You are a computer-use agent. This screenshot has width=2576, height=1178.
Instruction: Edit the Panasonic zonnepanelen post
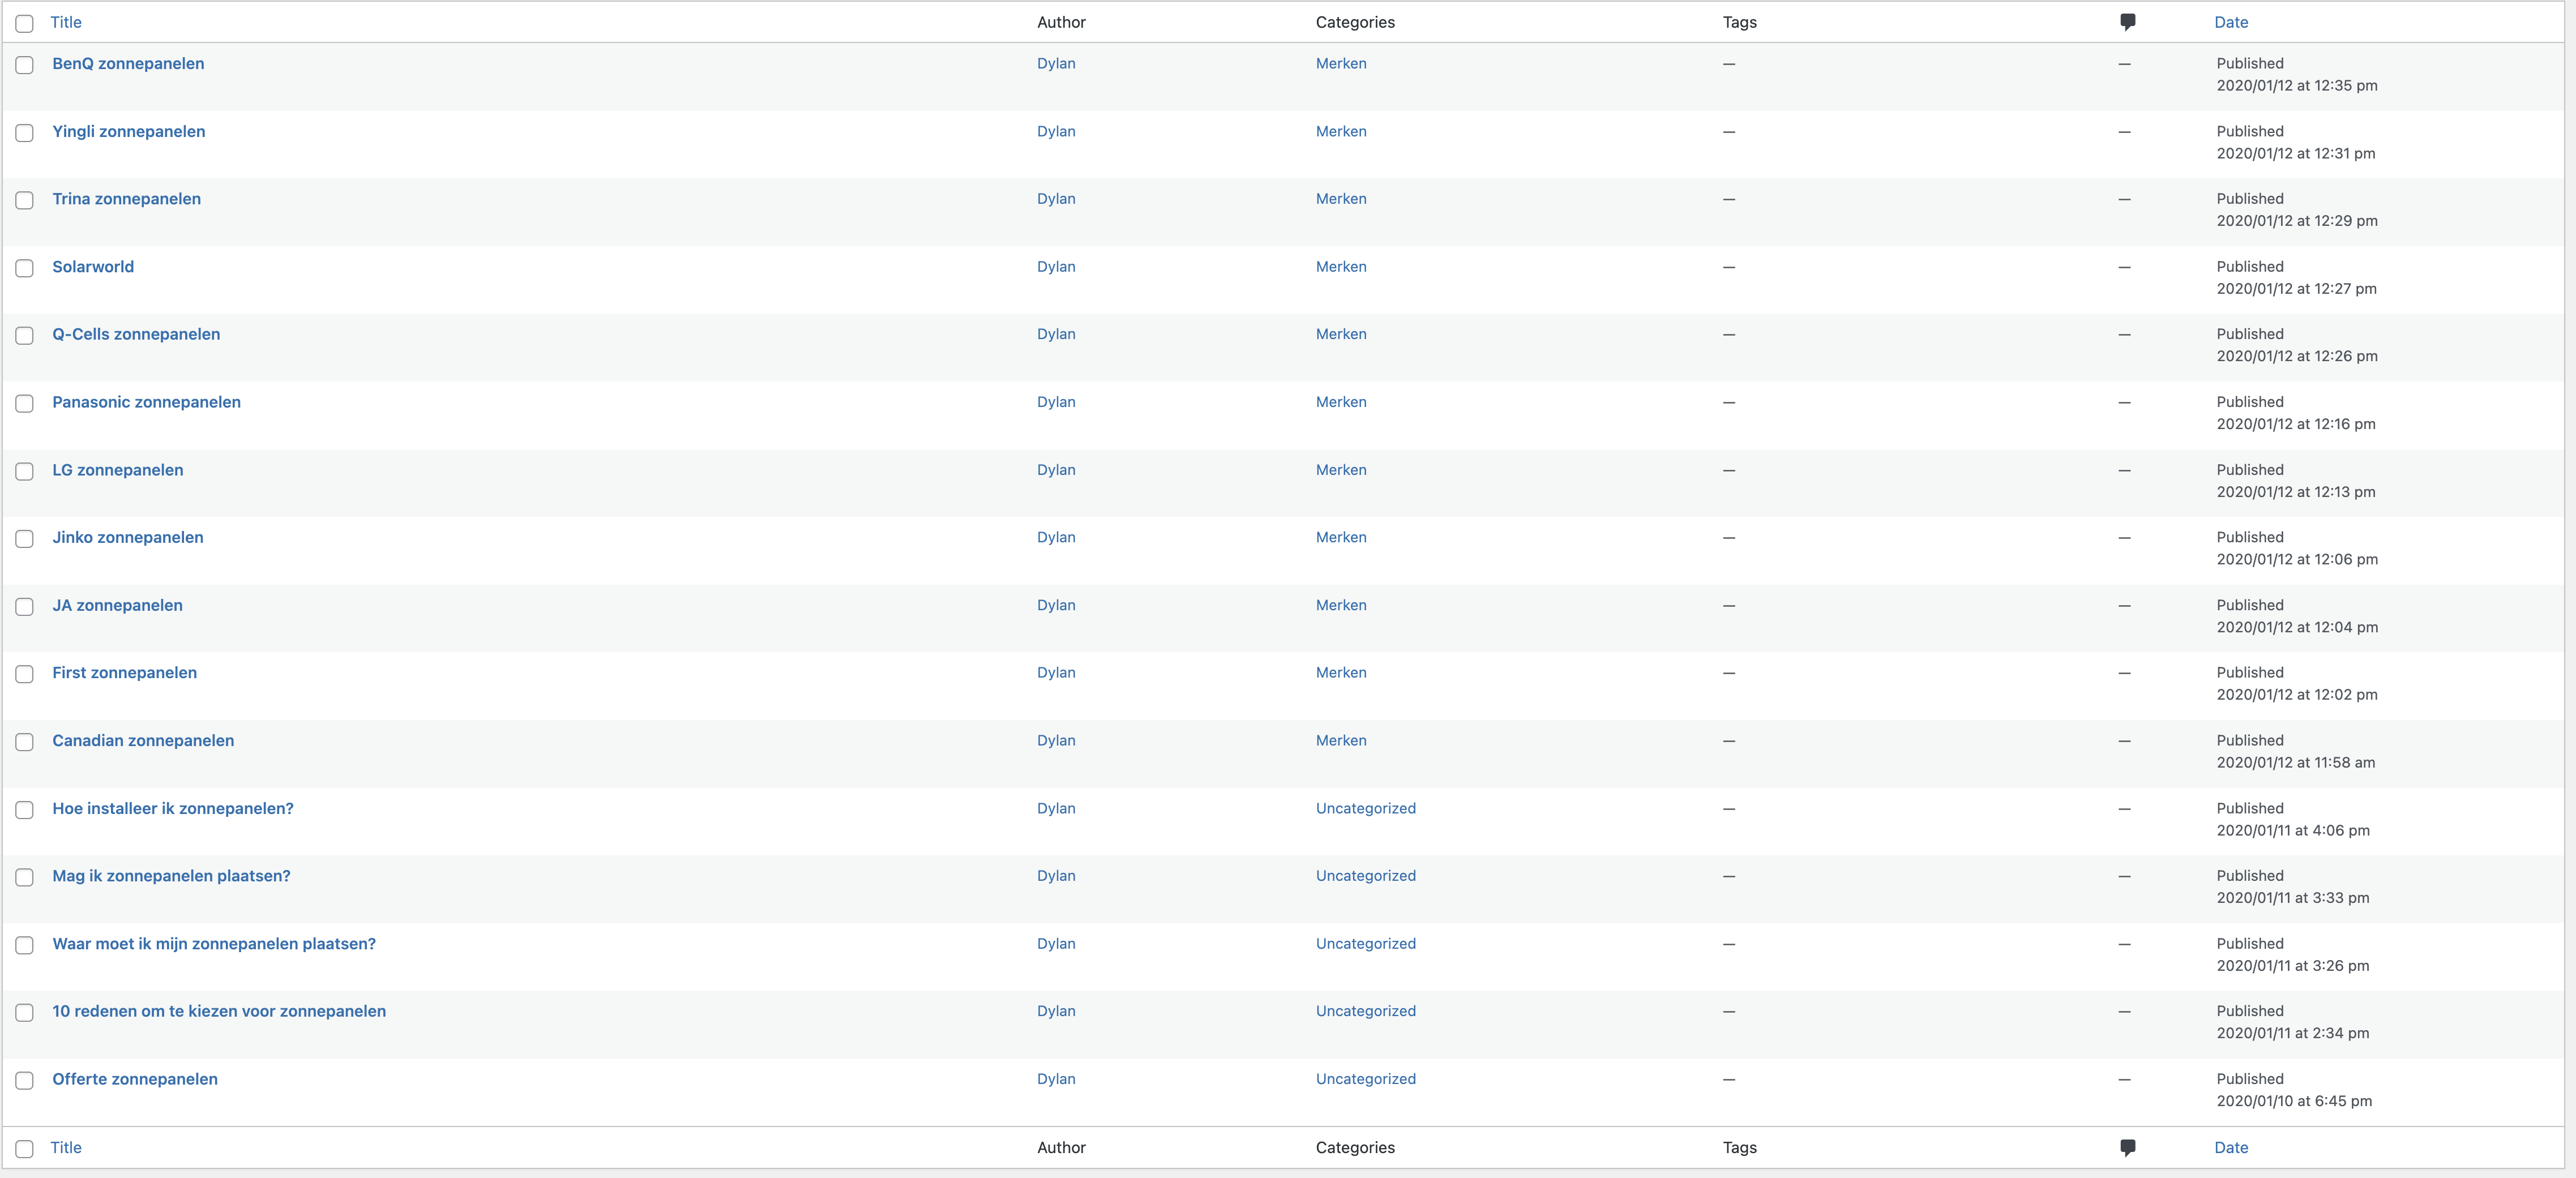tap(147, 402)
